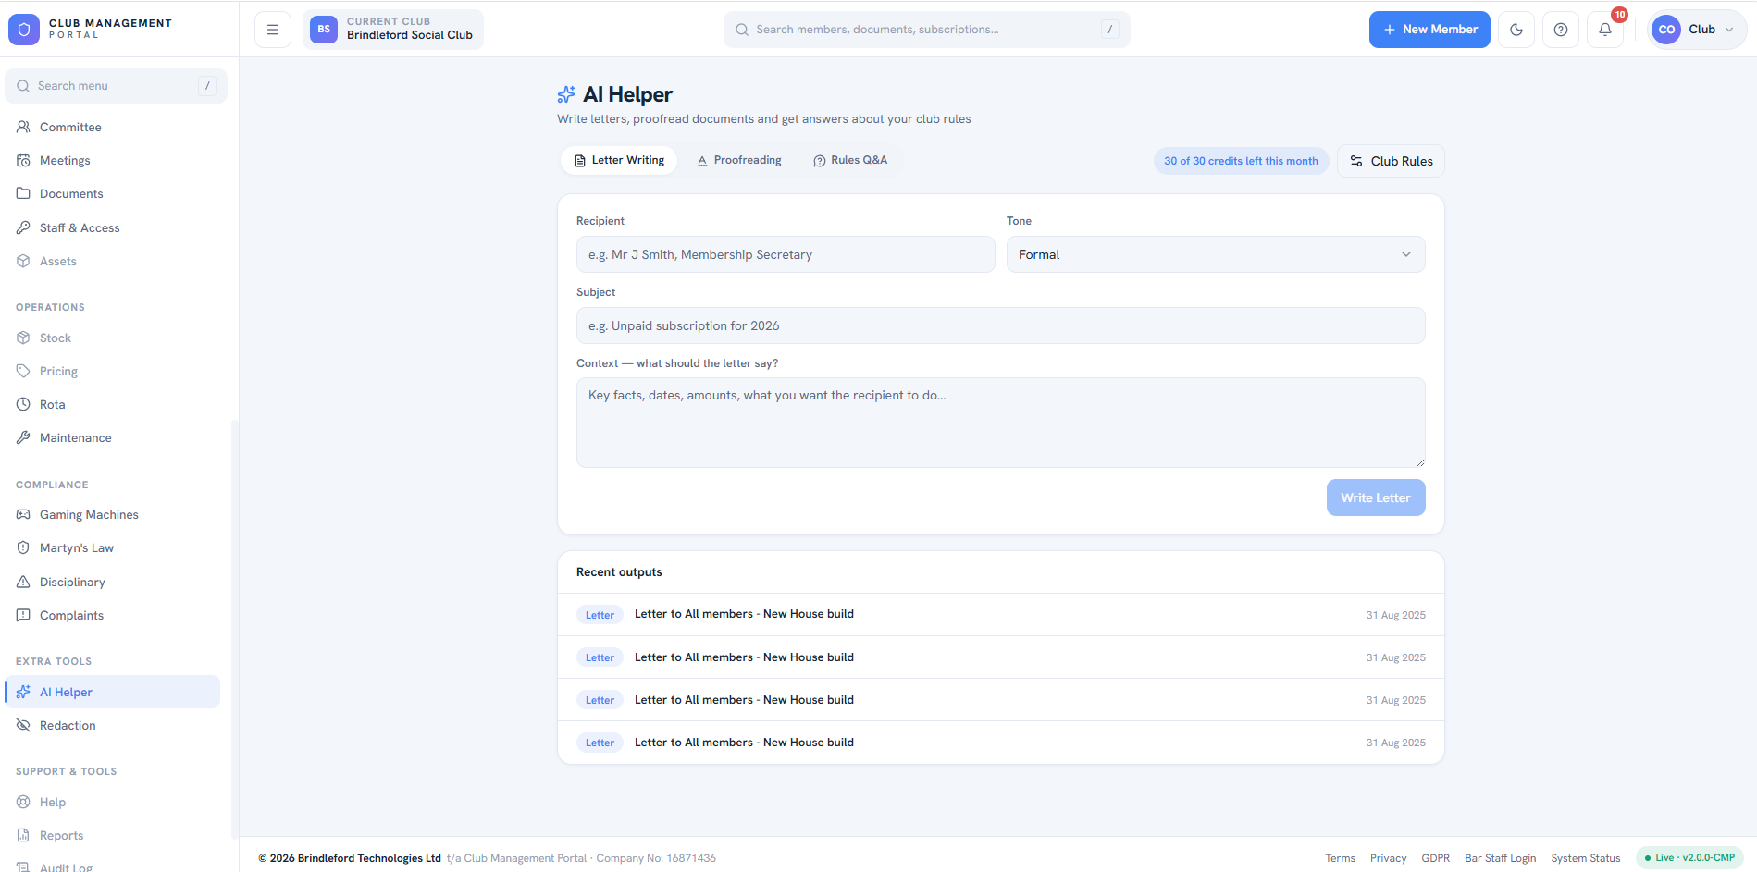This screenshot has width=1757, height=872.
Task: Click the Pricing tag icon
Action: pos(23,371)
